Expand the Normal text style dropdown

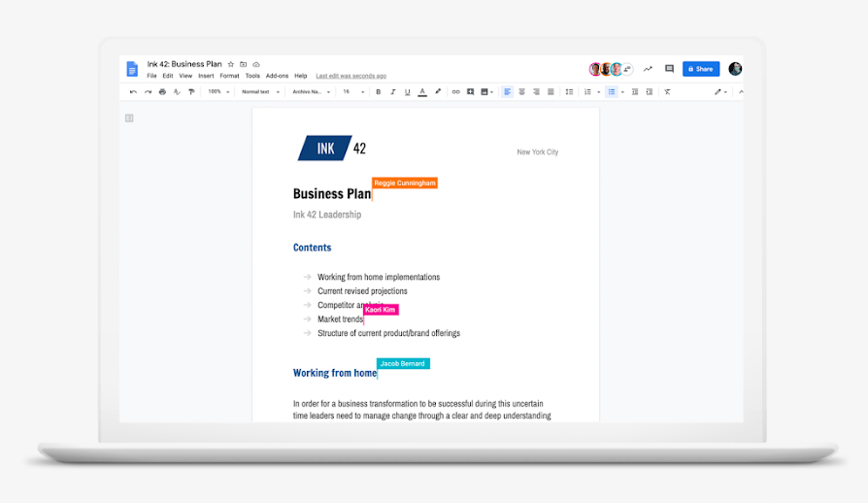click(x=260, y=92)
